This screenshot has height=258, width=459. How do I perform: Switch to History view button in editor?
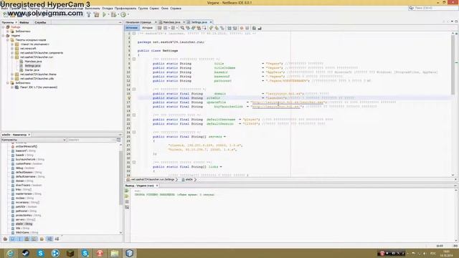147,28
